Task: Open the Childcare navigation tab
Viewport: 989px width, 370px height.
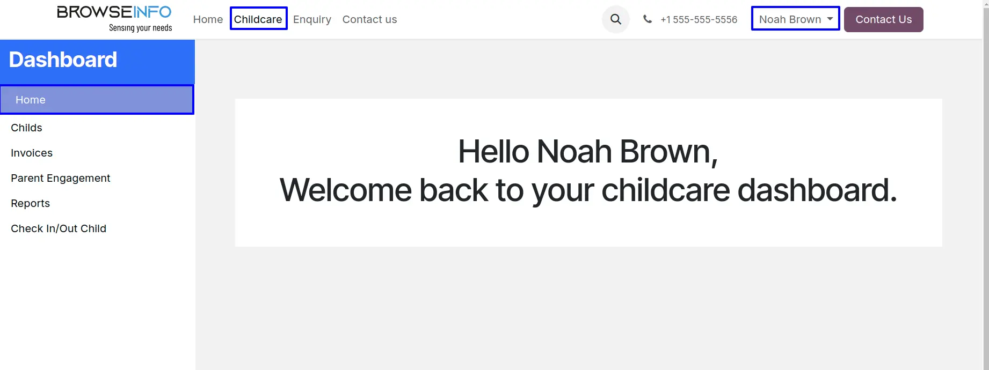Action: [258, 19]
